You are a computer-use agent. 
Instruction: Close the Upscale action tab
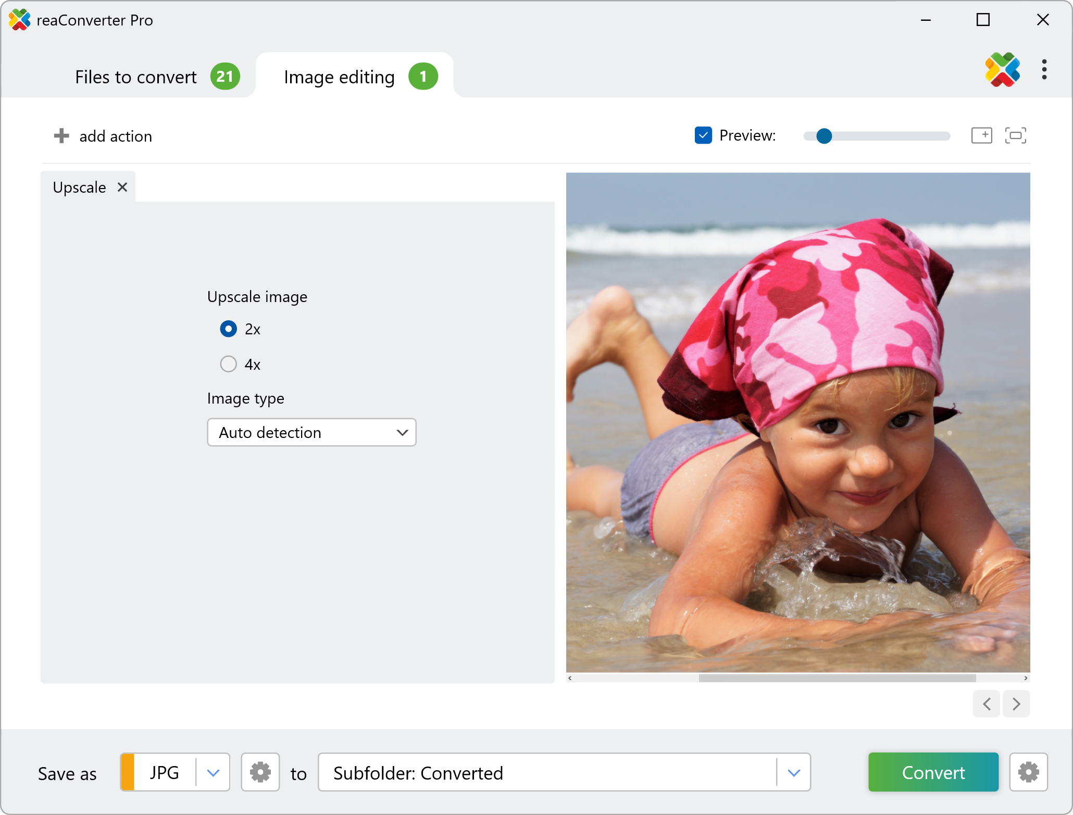pos(122,187)
